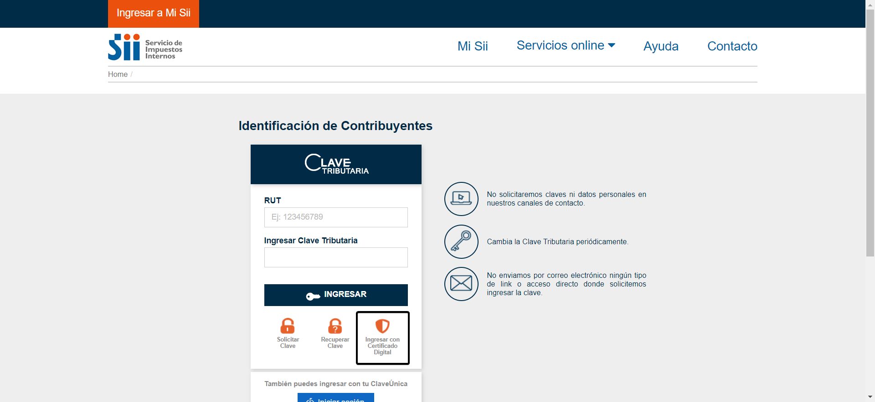Click the SII logo in header

145,47
